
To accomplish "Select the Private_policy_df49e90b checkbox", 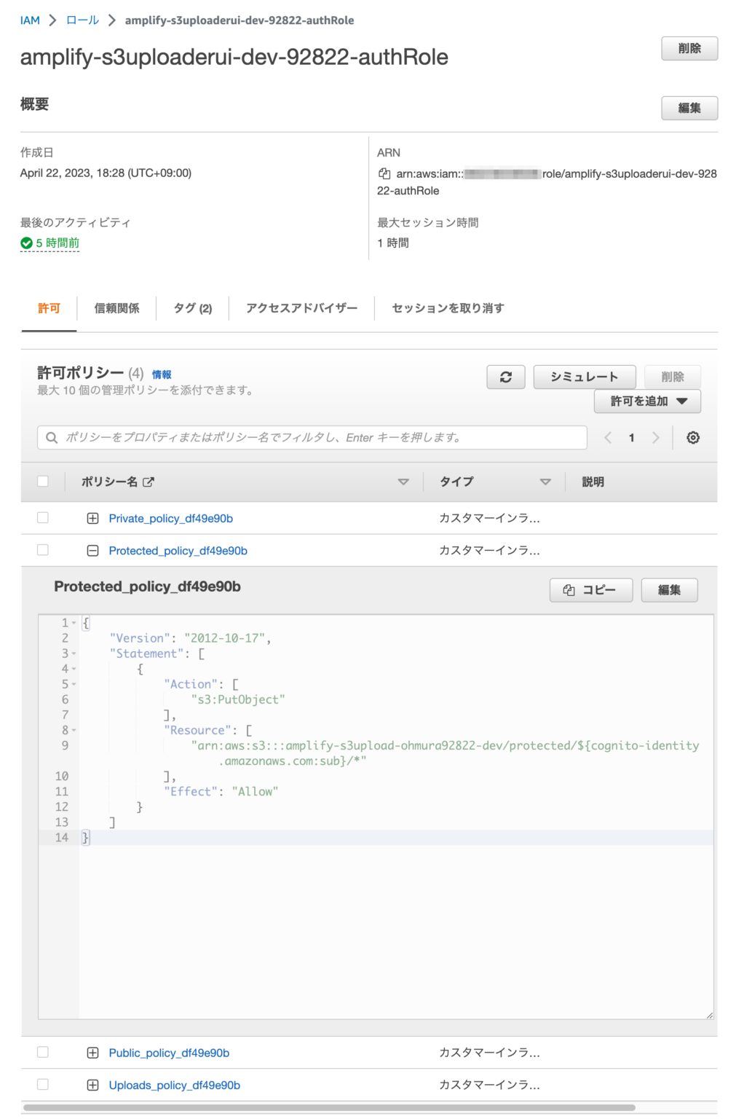I will (42, 517).
